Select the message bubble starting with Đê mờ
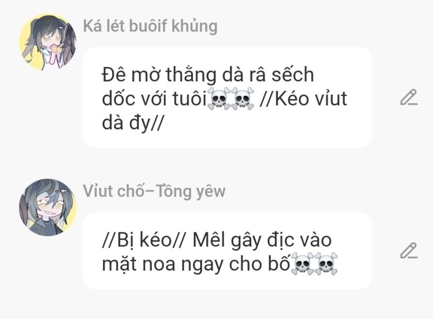The height and width of the screenshot is (319, 433). point(227,98)
